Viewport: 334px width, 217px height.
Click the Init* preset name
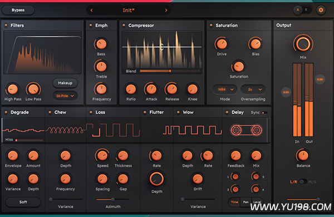pos(129,10)
